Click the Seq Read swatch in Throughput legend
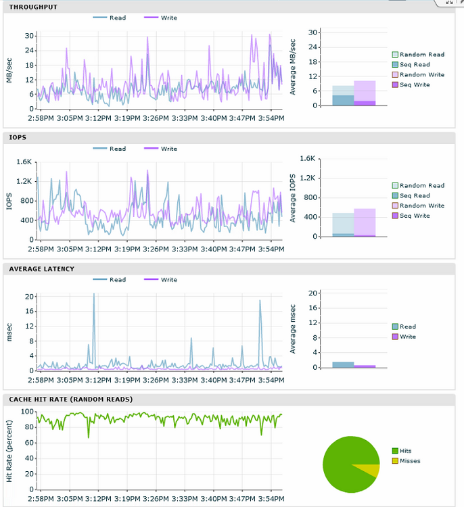 (x=395, y=65)
